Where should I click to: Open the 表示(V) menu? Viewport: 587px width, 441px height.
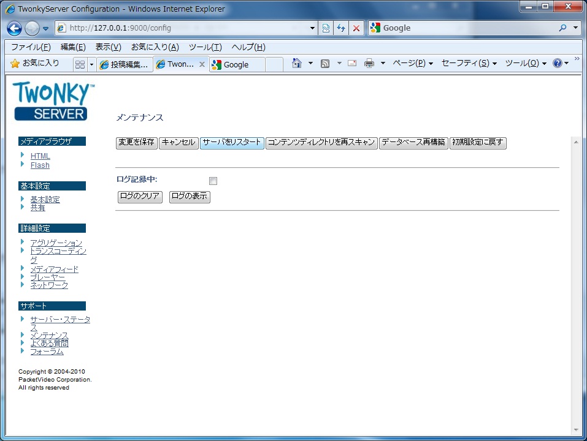pyautogui.click(x=108, y=47)
